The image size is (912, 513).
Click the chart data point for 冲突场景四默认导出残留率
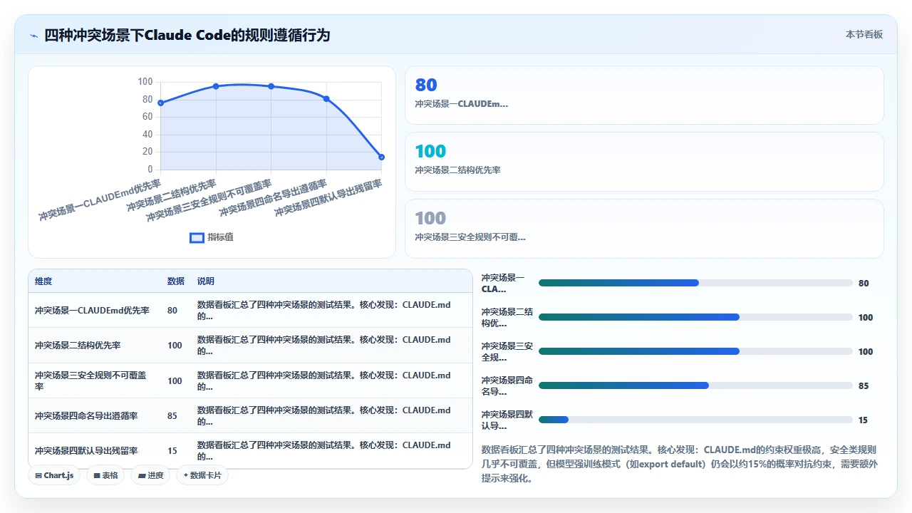(x=381, y=157)
